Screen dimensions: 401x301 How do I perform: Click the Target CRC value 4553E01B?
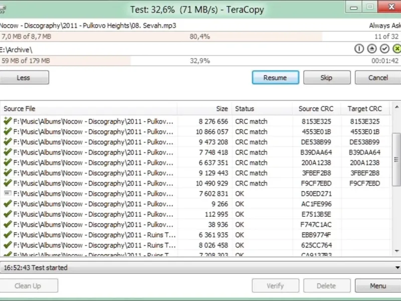click(365, 132)
